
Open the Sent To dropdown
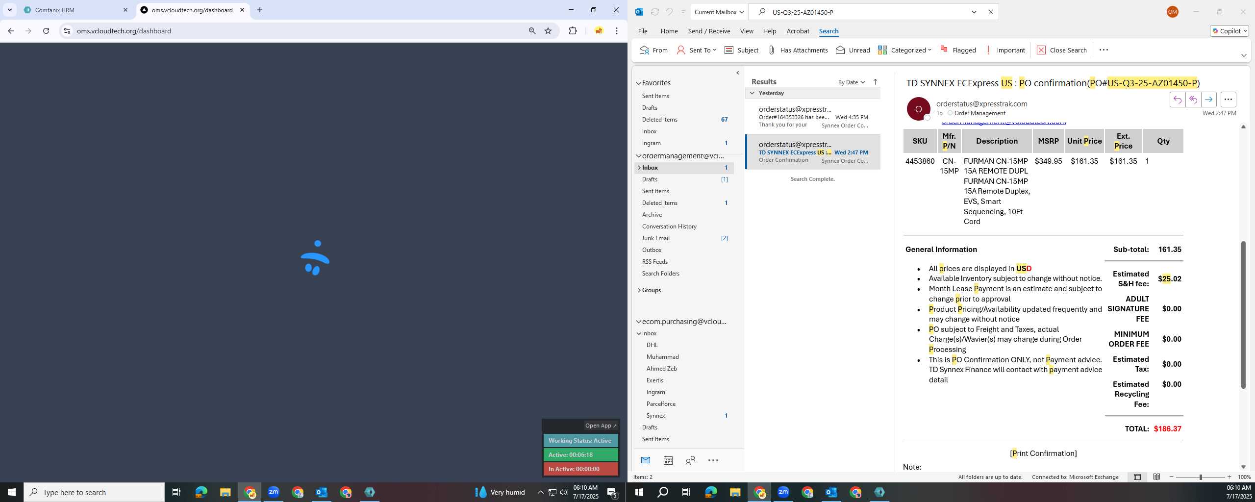(x=696, y=50)
